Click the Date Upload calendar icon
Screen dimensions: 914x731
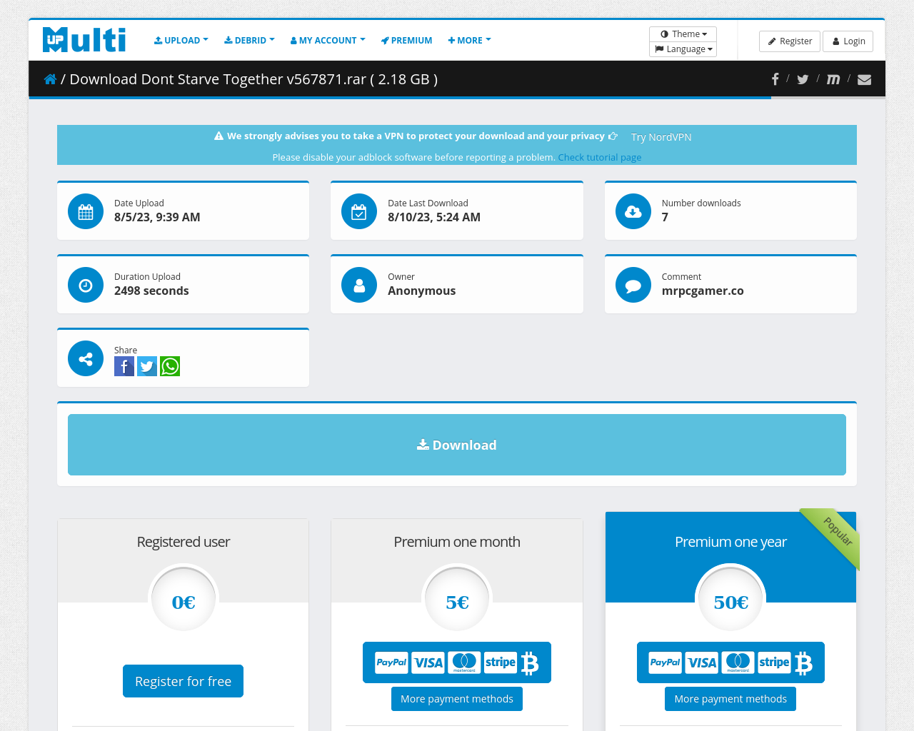(x=86, y=211)
